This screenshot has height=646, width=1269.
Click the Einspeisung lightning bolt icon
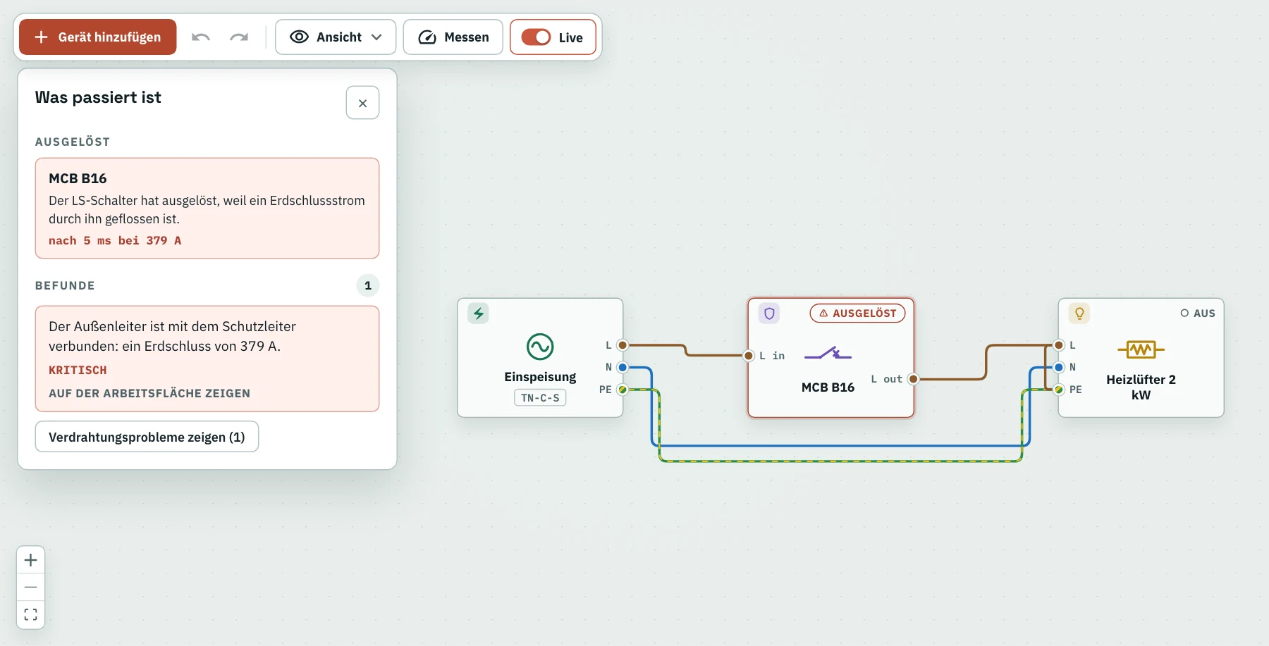pyautogui.click(x=478, y=313)
